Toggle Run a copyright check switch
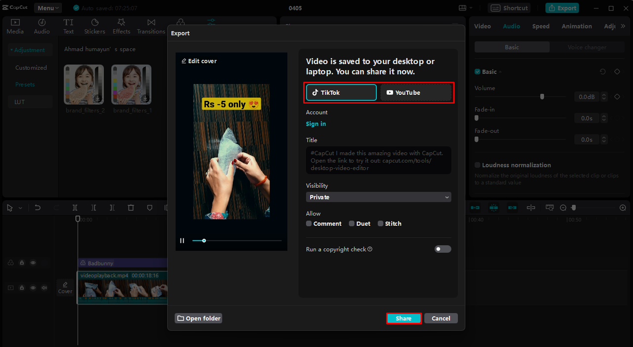Viewport: 633px width, 347px height. 443,249
